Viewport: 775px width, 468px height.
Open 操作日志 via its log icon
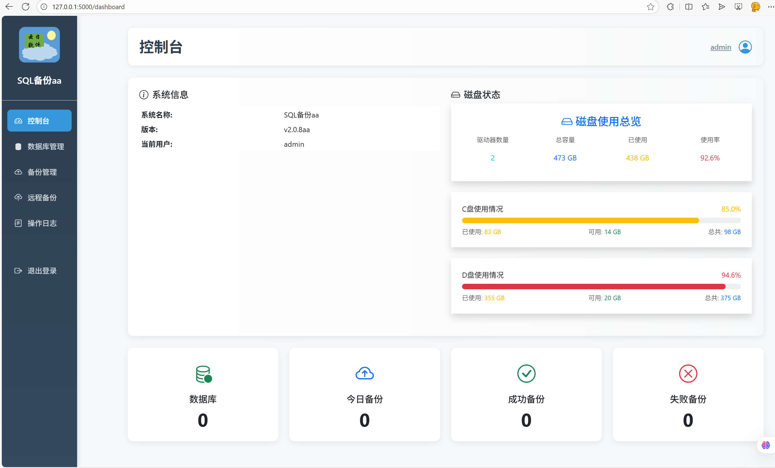[18, 223]
